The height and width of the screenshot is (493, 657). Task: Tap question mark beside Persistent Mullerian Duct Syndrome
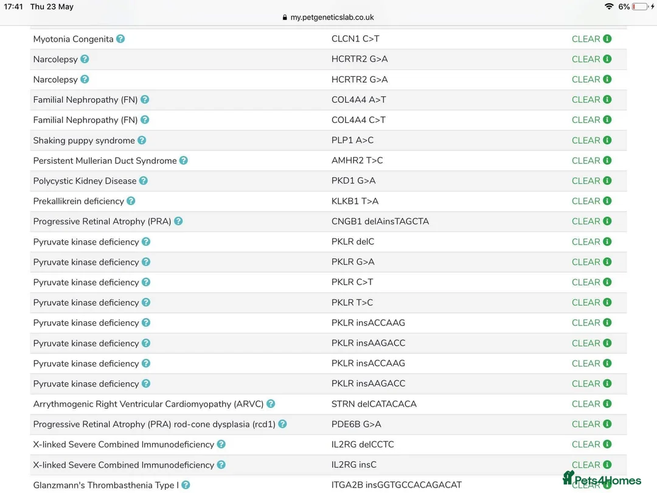pos(184,161)
